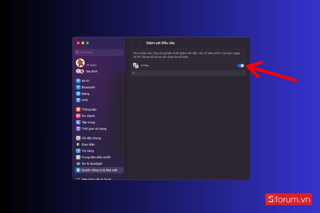This screenshot has height=213, width=320.
Task: Click the Thời gian sử dụng hourglass icon
Action: (78, 129)
